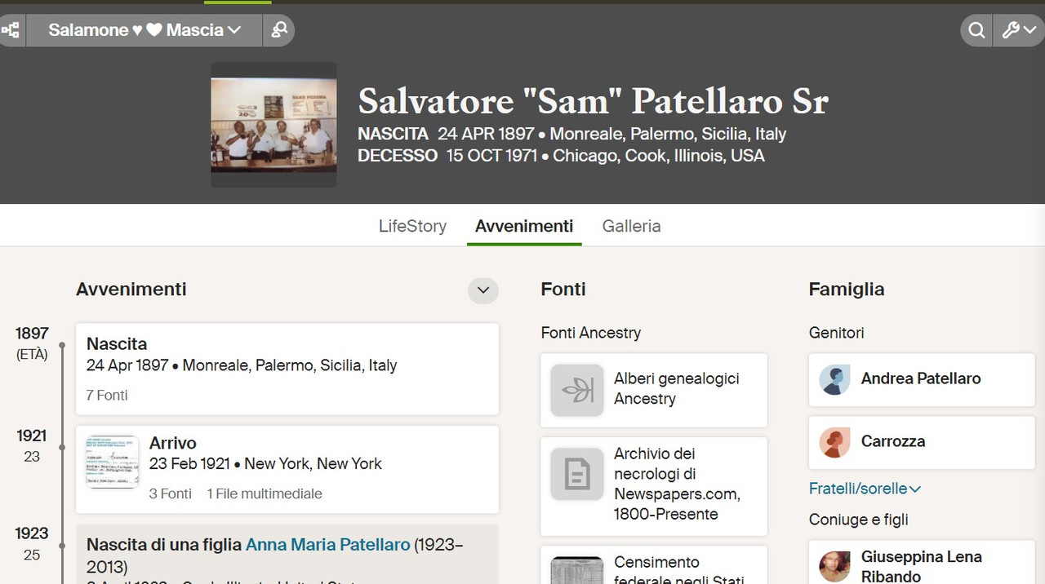The height and width of the screenshot is (584, 1045).
Task: Click the NASCITA 24 APR 1897 line
Action: pos(571,134)
